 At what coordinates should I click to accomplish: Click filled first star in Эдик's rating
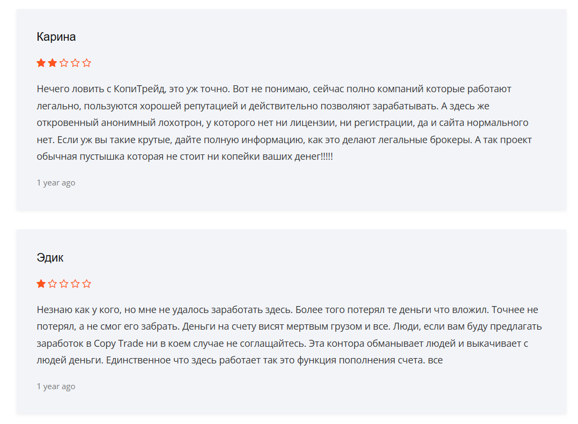click(x=41, y=284)
